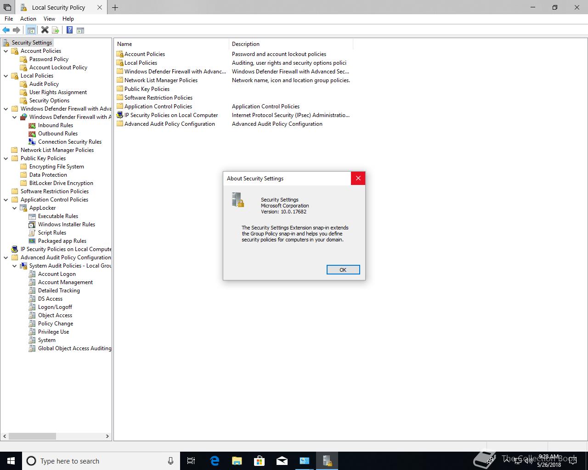
Task: Click the microphone icon in search box
Action: click(x=170, y=461)
